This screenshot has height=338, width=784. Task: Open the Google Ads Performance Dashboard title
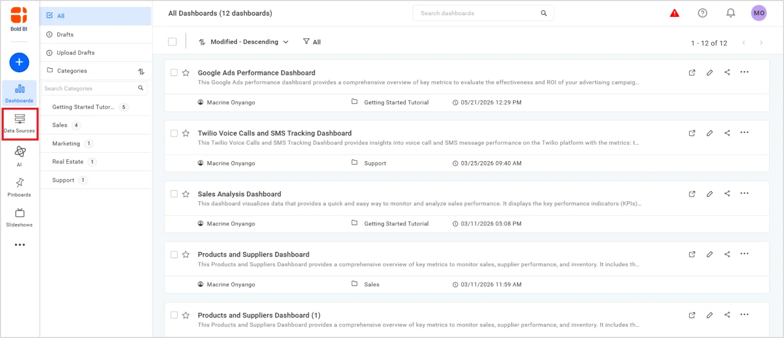(x=256, y=73)
